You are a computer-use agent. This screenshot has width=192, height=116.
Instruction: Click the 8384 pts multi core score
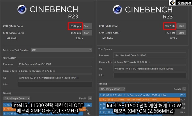[76, 26]
